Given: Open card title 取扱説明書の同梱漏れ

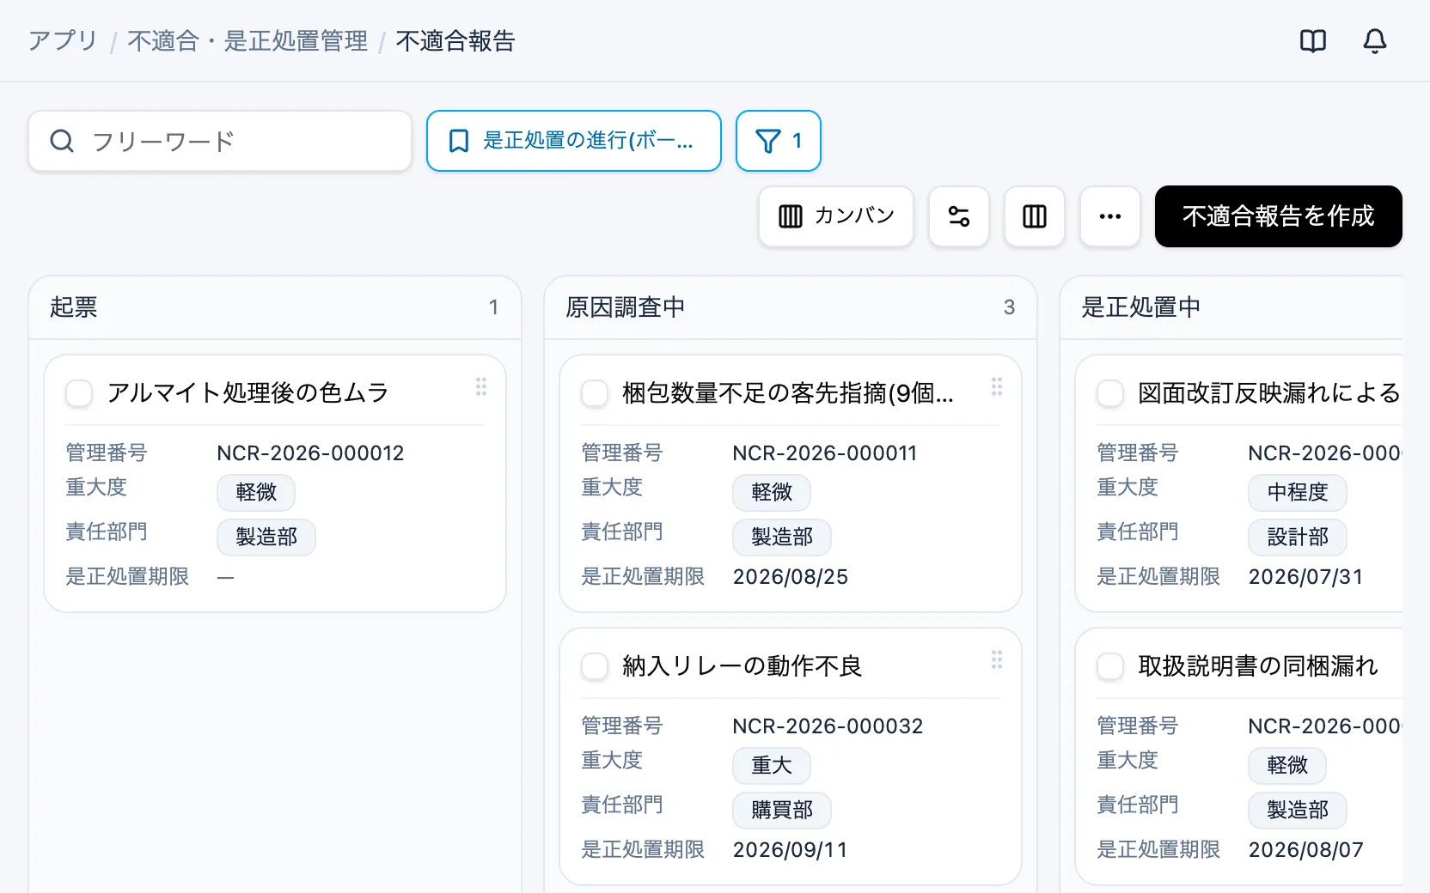Looking at the screenshot, I should pyautogui.click(x=1258, y=666).
